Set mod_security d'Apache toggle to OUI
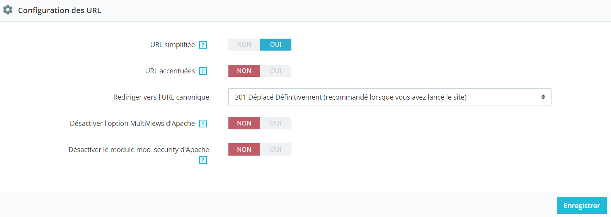This screenshot has width=611, height=217. 276,149
